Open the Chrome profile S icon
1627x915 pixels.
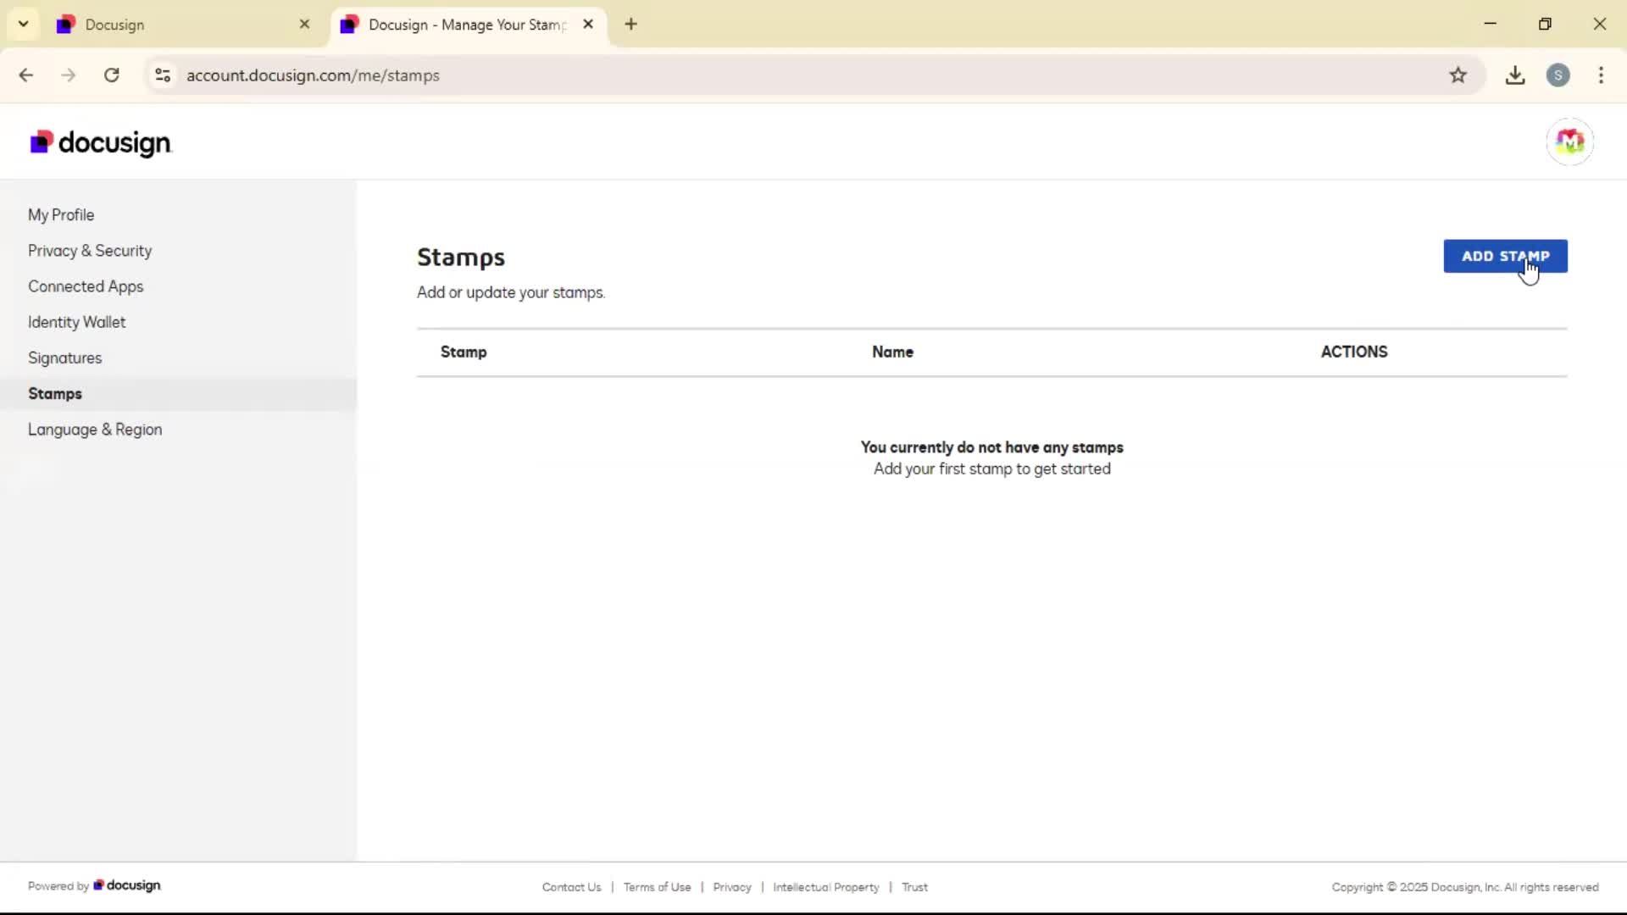point(1558,75)
